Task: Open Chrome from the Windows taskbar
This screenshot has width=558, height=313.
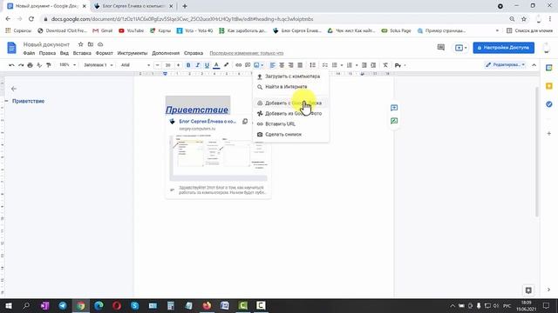Action: click(81, 305)
